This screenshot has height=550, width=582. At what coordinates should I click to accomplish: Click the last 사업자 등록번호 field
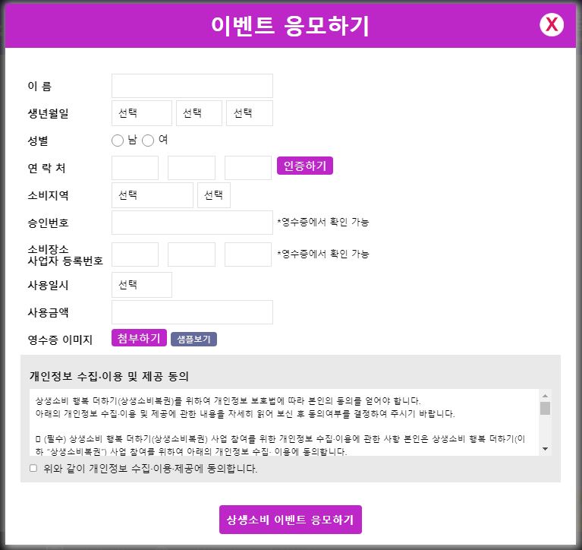248,254
